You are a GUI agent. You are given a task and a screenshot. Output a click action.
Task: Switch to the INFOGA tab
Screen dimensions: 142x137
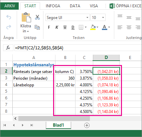pyautogui.click(x=53, y=6)
